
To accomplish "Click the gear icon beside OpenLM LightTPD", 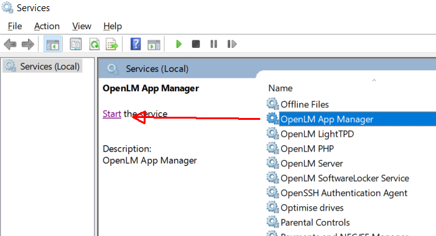I will 272,134.
